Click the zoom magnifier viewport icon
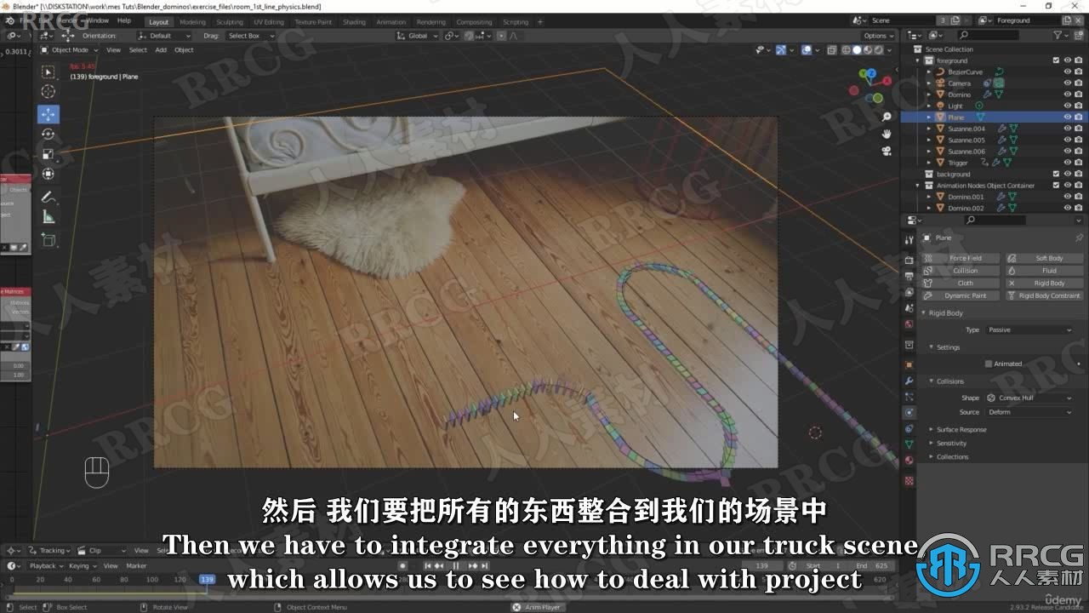The width and height of the screenshot is (1089, 613). tap(887, 117)
